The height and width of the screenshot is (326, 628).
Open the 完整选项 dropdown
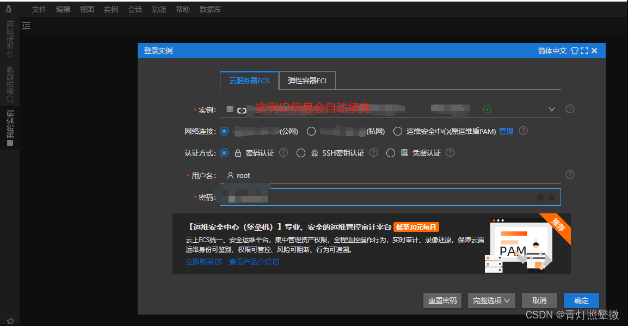pyautogui.click(x=491, y=300)
